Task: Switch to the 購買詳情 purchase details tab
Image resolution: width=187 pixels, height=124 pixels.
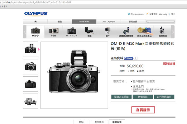Action: [117, 122]
